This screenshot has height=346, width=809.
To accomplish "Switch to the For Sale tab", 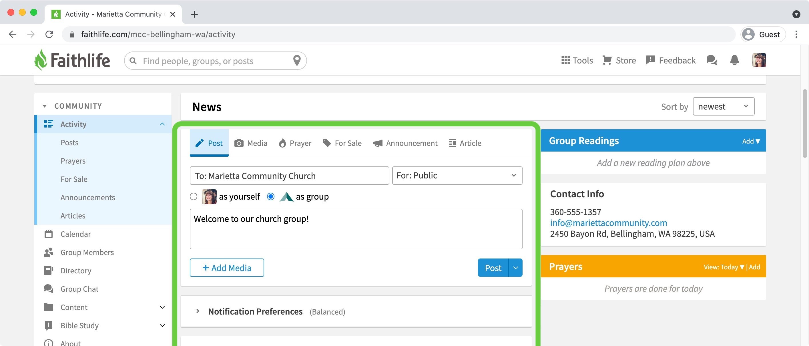I will click(x=342, y=143).
